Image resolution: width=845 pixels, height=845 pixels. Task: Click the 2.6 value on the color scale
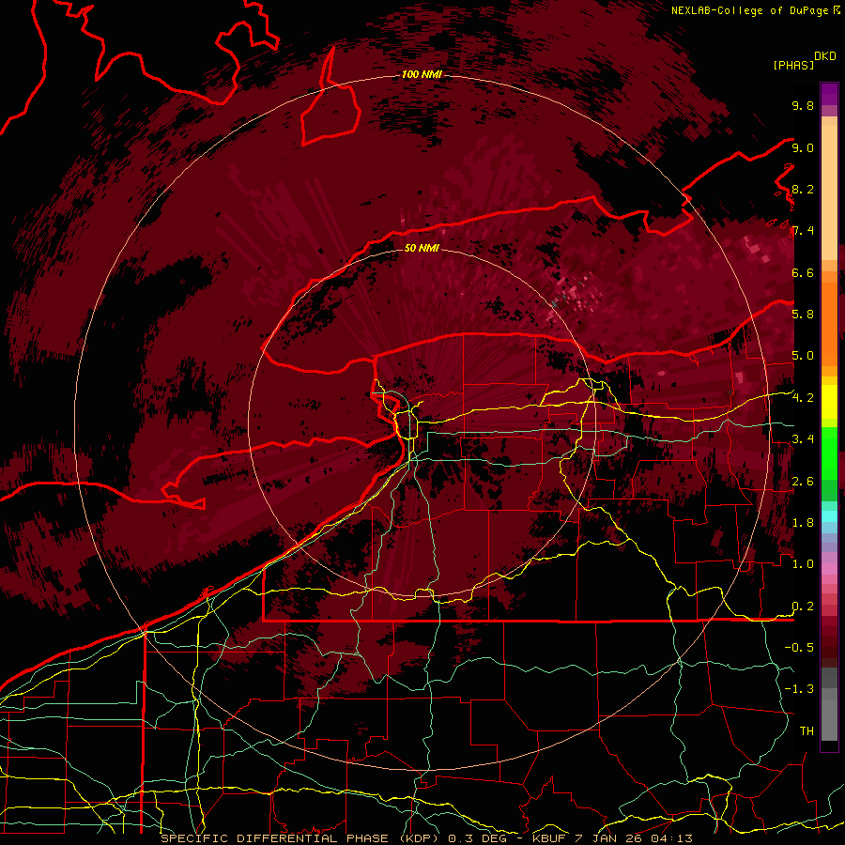tap(803, 481)
